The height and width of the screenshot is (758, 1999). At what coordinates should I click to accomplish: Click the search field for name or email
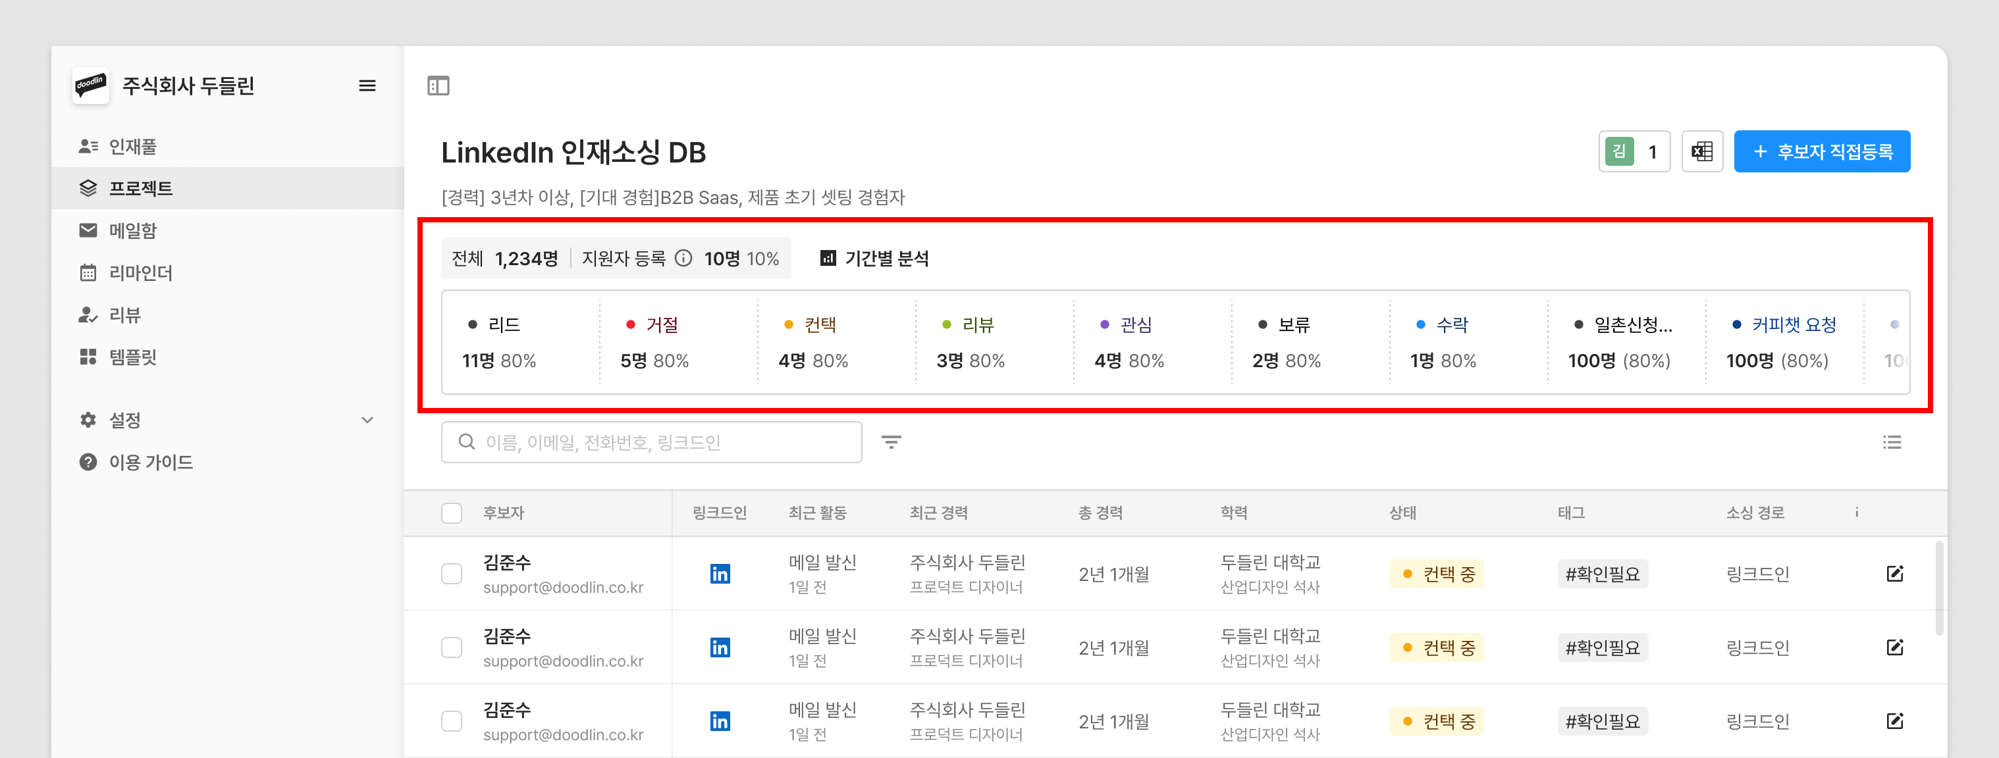pyautogui.click(x=652, y=442)
